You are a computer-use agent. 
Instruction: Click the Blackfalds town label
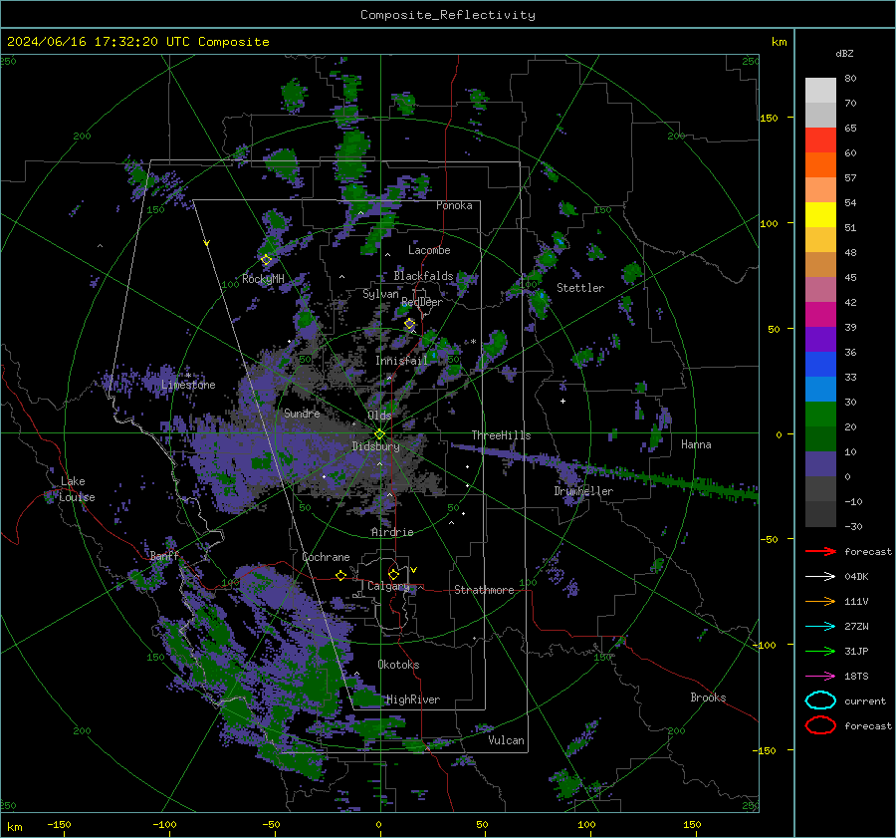(423, 276)
